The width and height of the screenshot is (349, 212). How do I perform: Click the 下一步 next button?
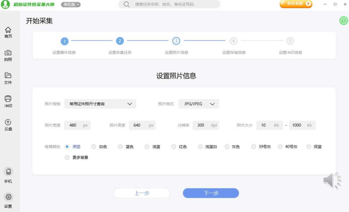211,193
